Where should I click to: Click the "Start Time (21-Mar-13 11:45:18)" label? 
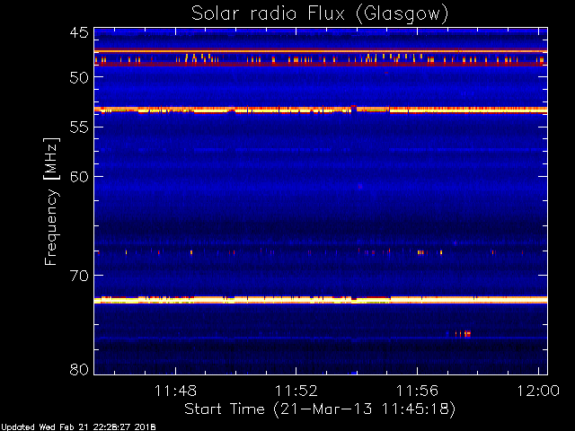click(x=320, y=409)
